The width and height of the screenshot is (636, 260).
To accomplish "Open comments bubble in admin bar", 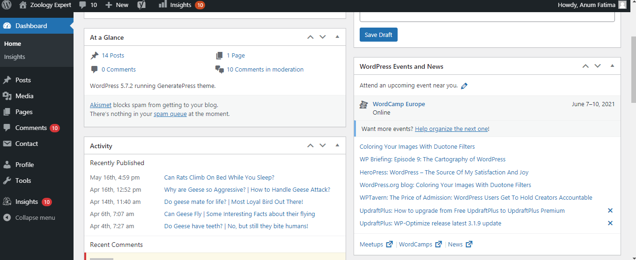I will coord(83,5).
